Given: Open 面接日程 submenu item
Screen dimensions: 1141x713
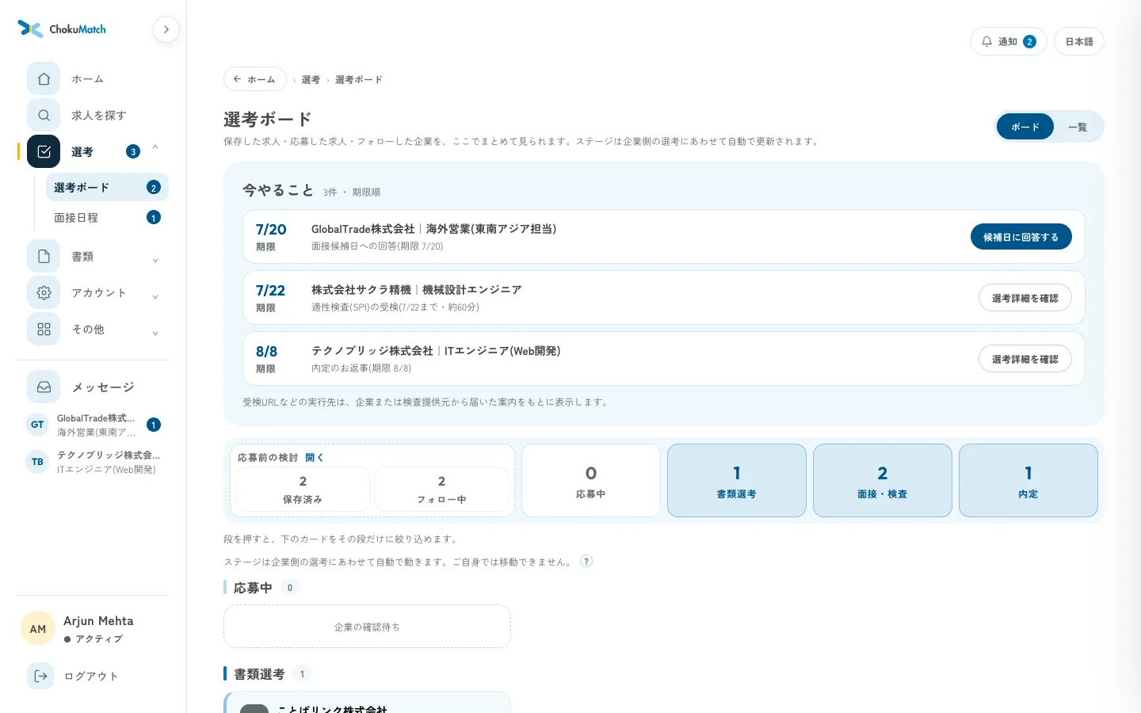Looking at the screenshot, I should pos(107,218).
